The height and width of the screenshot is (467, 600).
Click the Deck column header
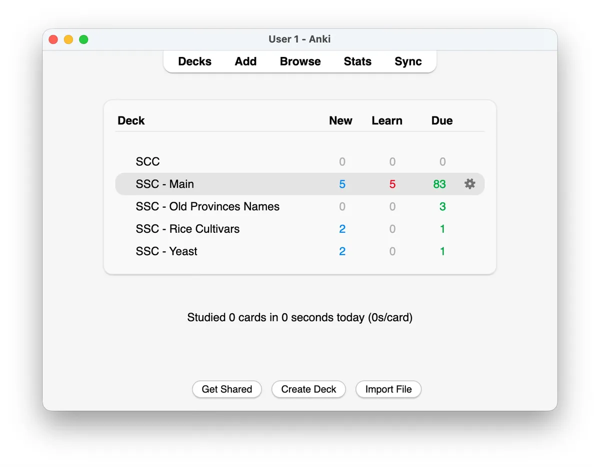(x=131, y=120)
